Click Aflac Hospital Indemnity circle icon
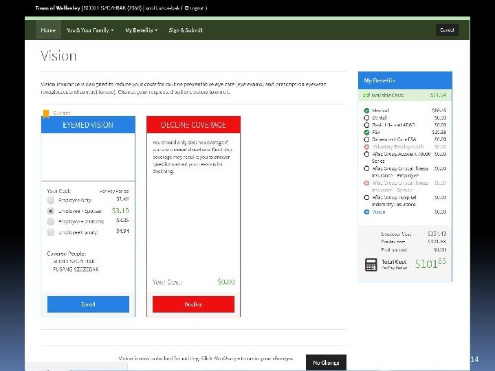 point(366,197)
